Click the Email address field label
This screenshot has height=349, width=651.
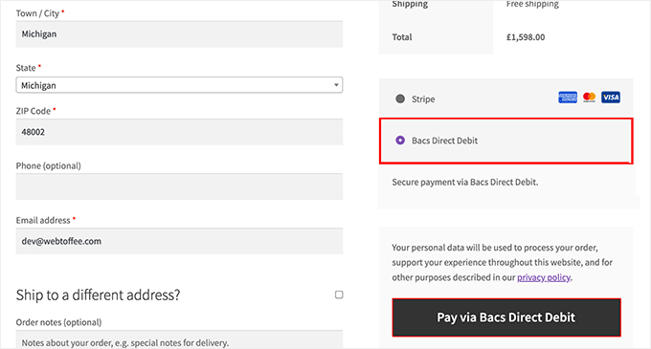click(43, 221)
